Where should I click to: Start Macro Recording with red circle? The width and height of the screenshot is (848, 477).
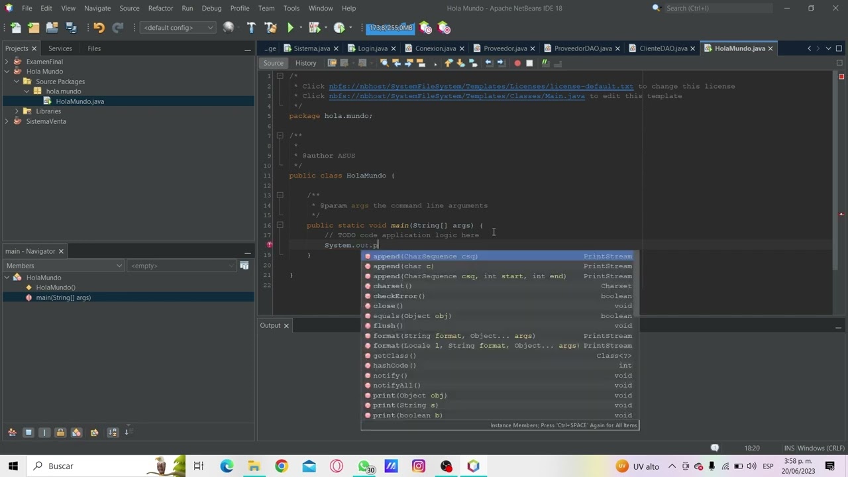pos(517,63)
